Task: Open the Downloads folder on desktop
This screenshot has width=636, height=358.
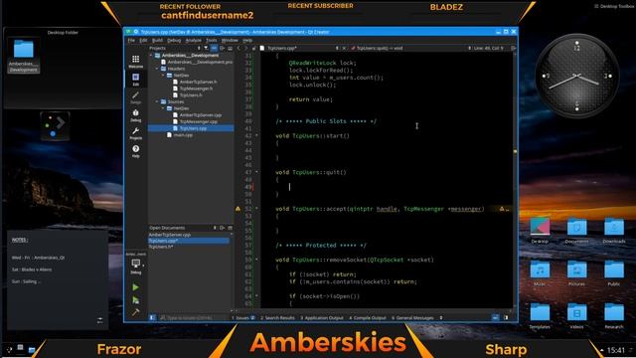Action: [x=614, y=231]
